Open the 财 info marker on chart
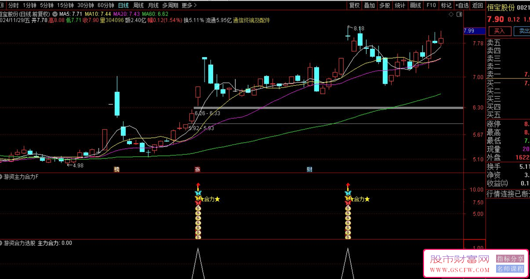 click(x=310, y=169)
